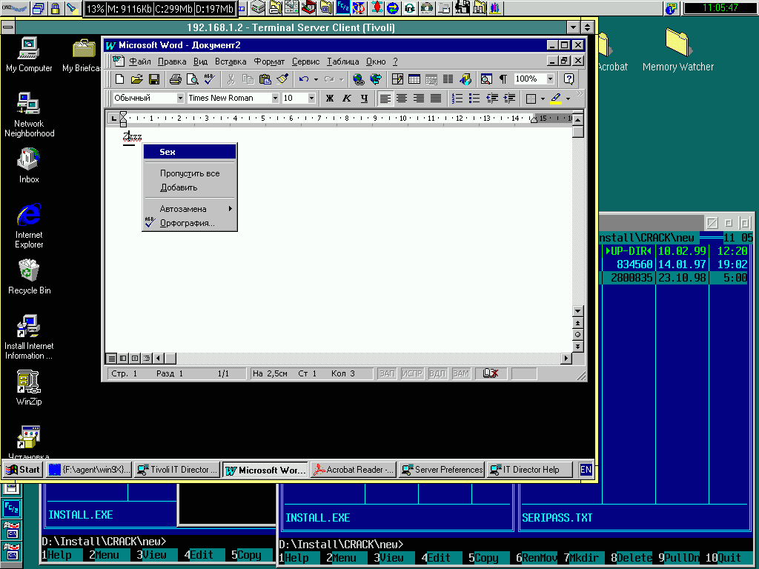This screenshot has width=759, height=569.
Task: Set left paragraph alignment
Action: click(x=385, y=99)
